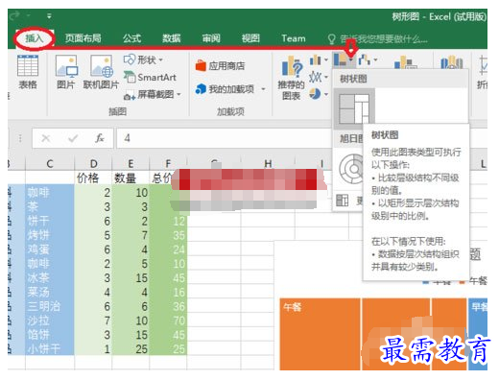Click the 鸡蛋 cell

[50, 249]
